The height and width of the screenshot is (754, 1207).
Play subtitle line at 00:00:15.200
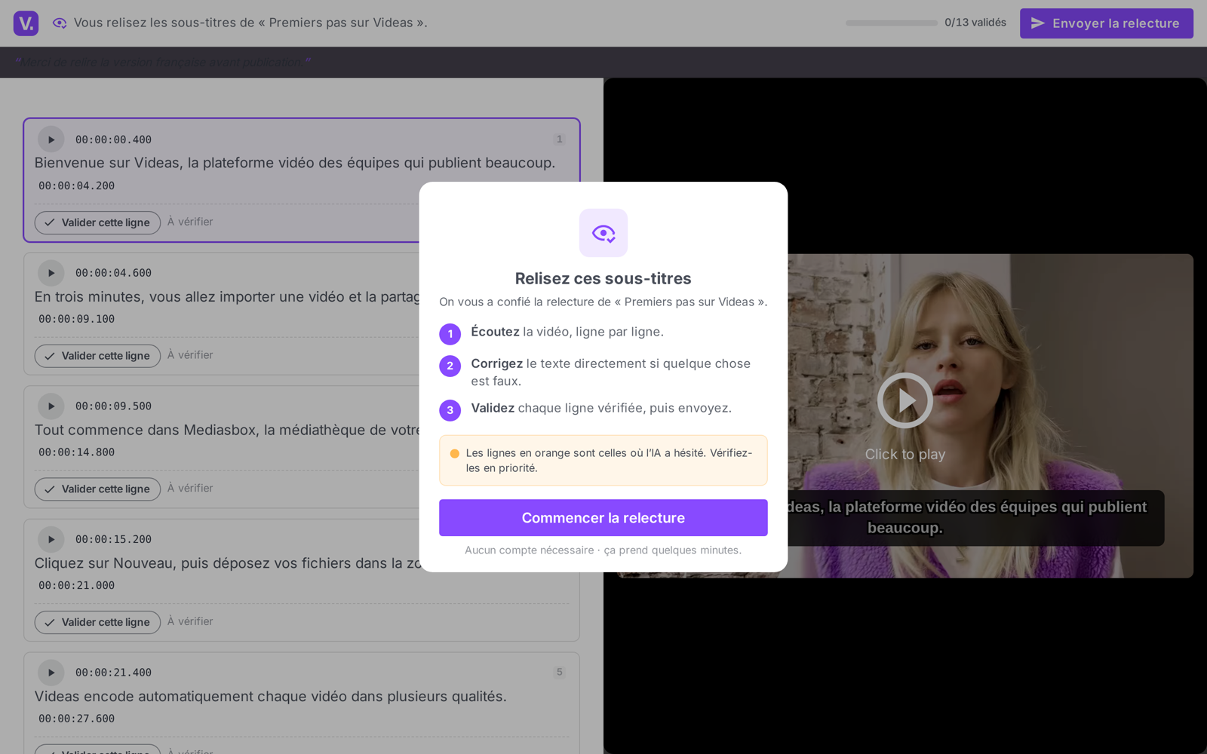click(x=51, y=539)
